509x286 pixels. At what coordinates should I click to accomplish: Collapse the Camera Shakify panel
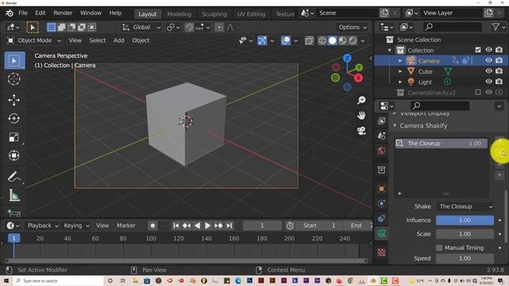pyautogui.click(x=395, y=126)
